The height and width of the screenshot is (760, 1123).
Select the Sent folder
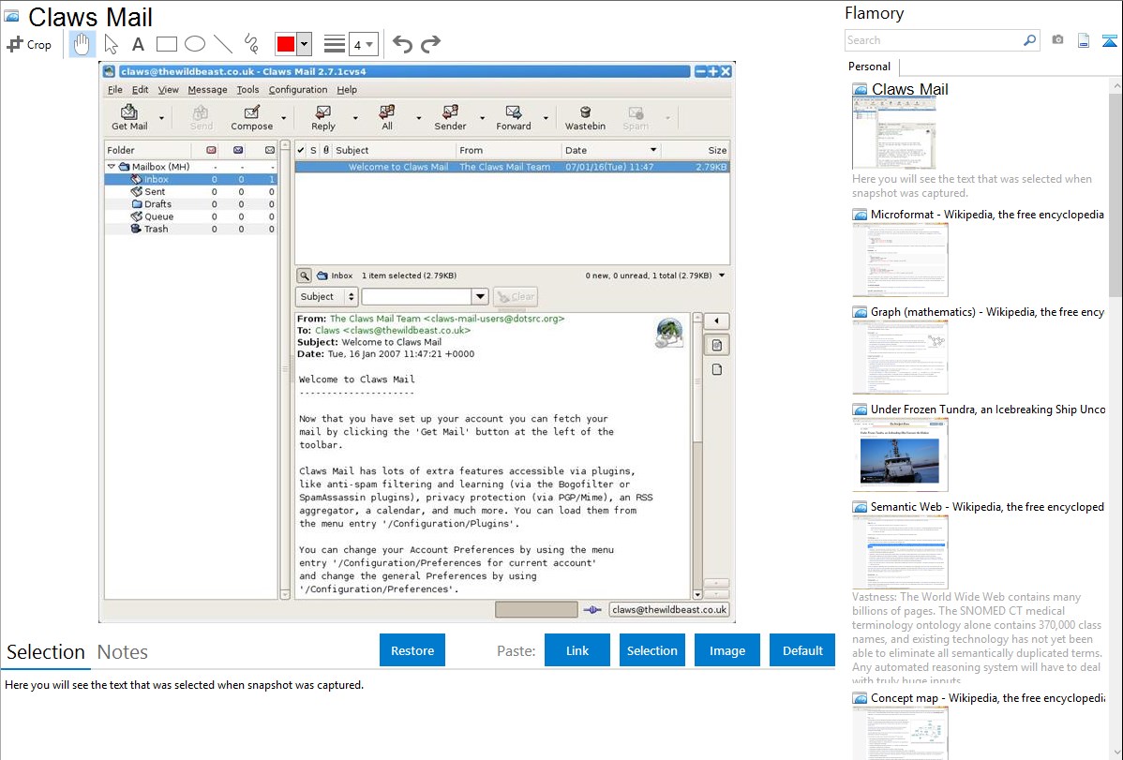click(x=190, y=191)
